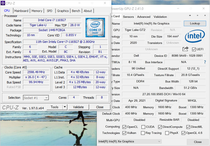Screen dimensions: 210x146
Task: Open the Intel Iris Xe Graphics GPU selector
Action: coord(130,142)
